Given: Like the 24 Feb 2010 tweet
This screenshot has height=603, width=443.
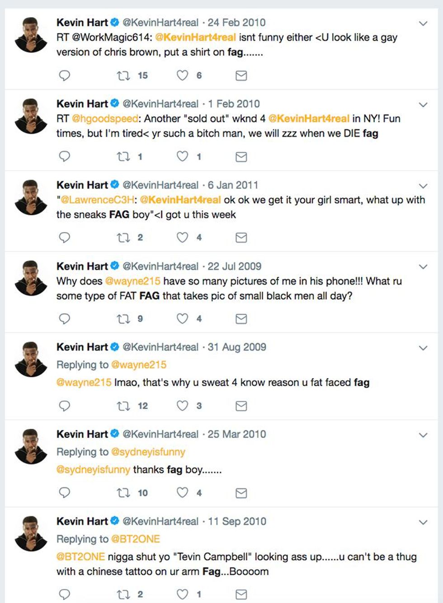Looking at the screenshot, I should point(182,75).
